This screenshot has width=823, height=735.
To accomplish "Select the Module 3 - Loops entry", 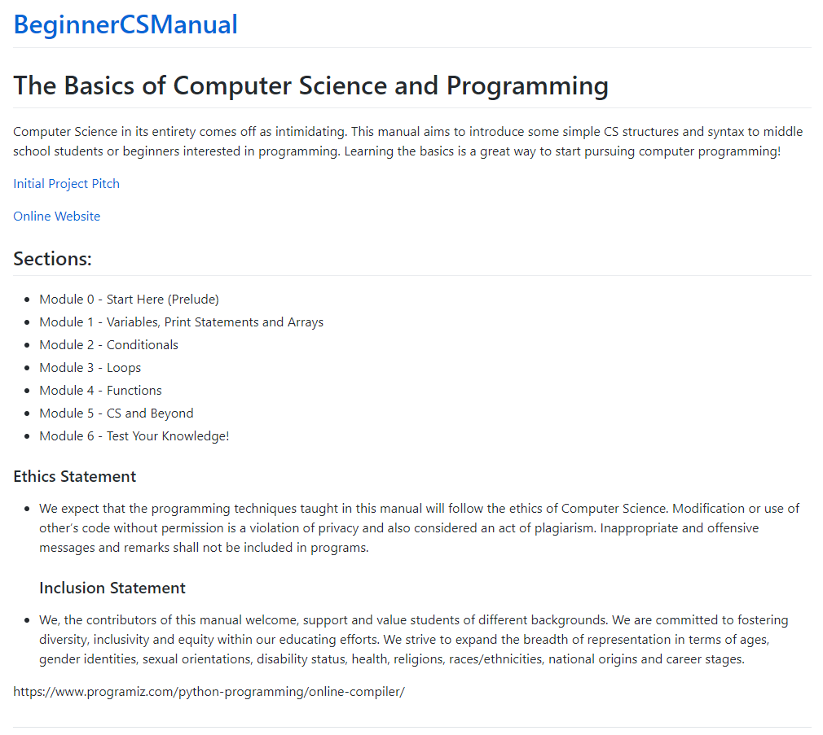I will coord(90,368).
